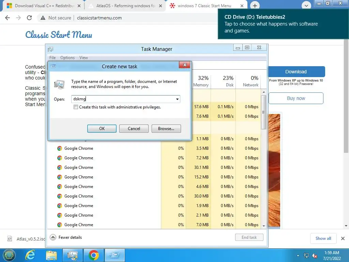The image size is (349, 262).
Task: Click the Buy now button on webpage
Action: point(296,98)
